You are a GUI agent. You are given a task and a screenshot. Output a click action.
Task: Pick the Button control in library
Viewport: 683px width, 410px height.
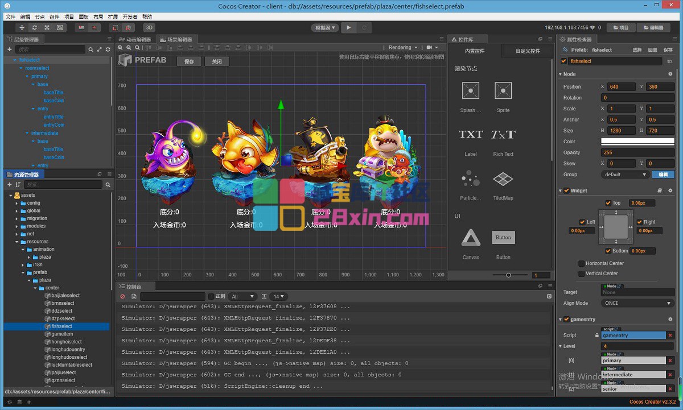pos(503,238)
